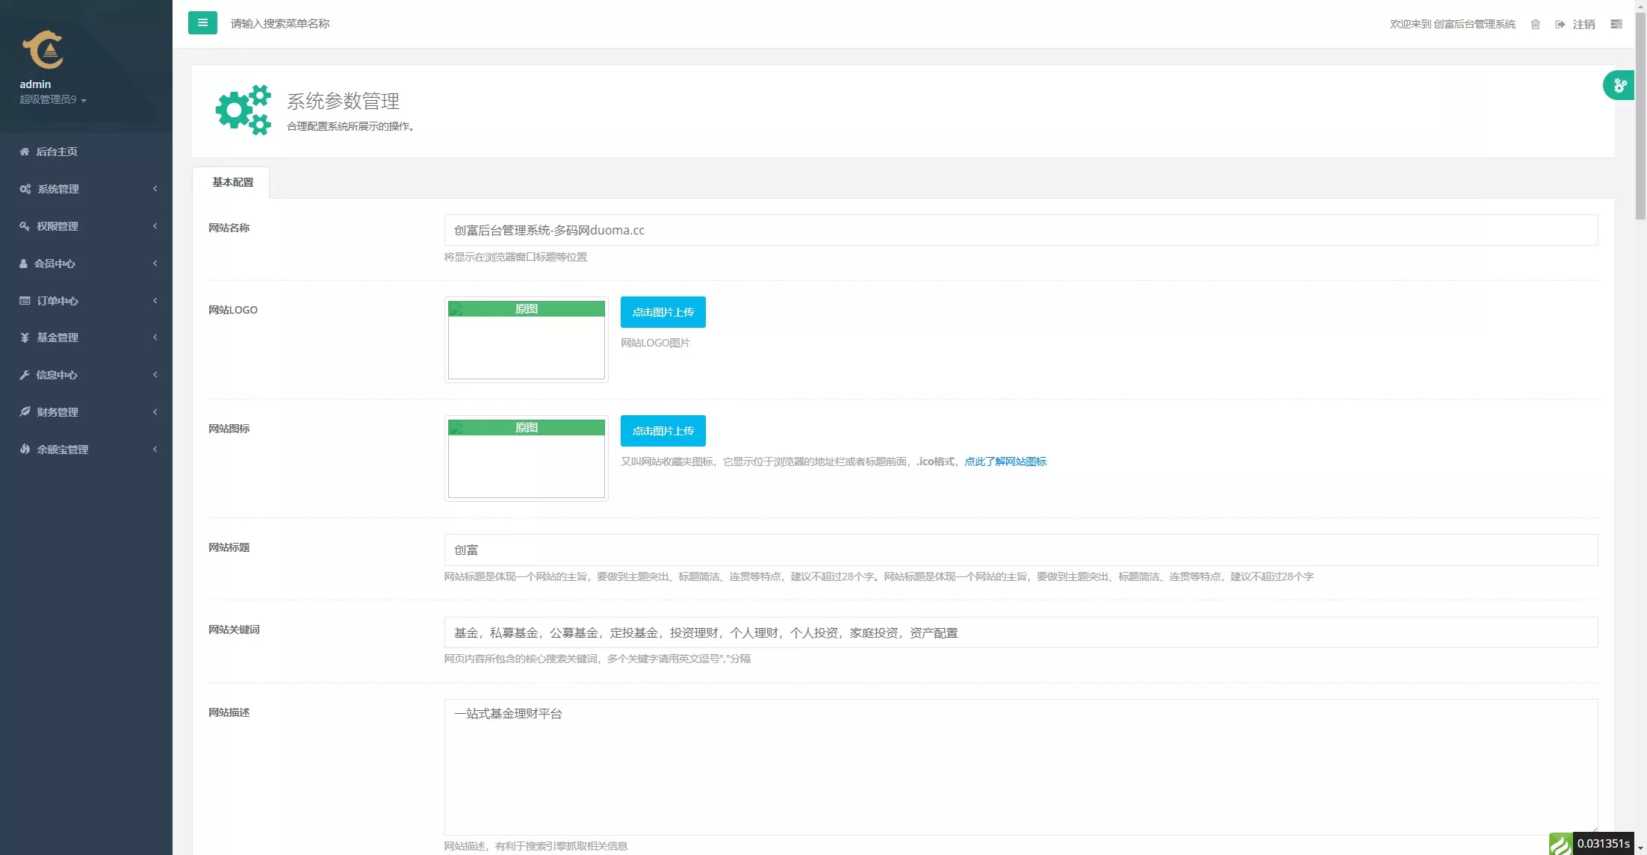Click the 网站图标 preview thumbnail
1647x855 pixels.
(526, 458)
